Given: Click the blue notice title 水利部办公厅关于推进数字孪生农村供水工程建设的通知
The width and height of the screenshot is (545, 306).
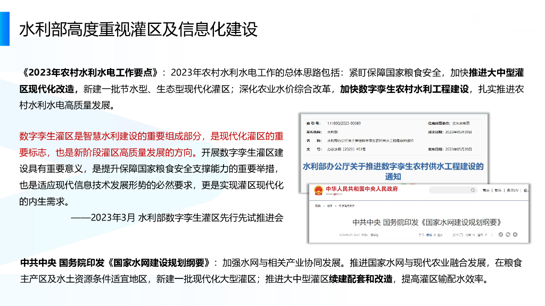Looking at the screenshot, I should click(393, 172).
